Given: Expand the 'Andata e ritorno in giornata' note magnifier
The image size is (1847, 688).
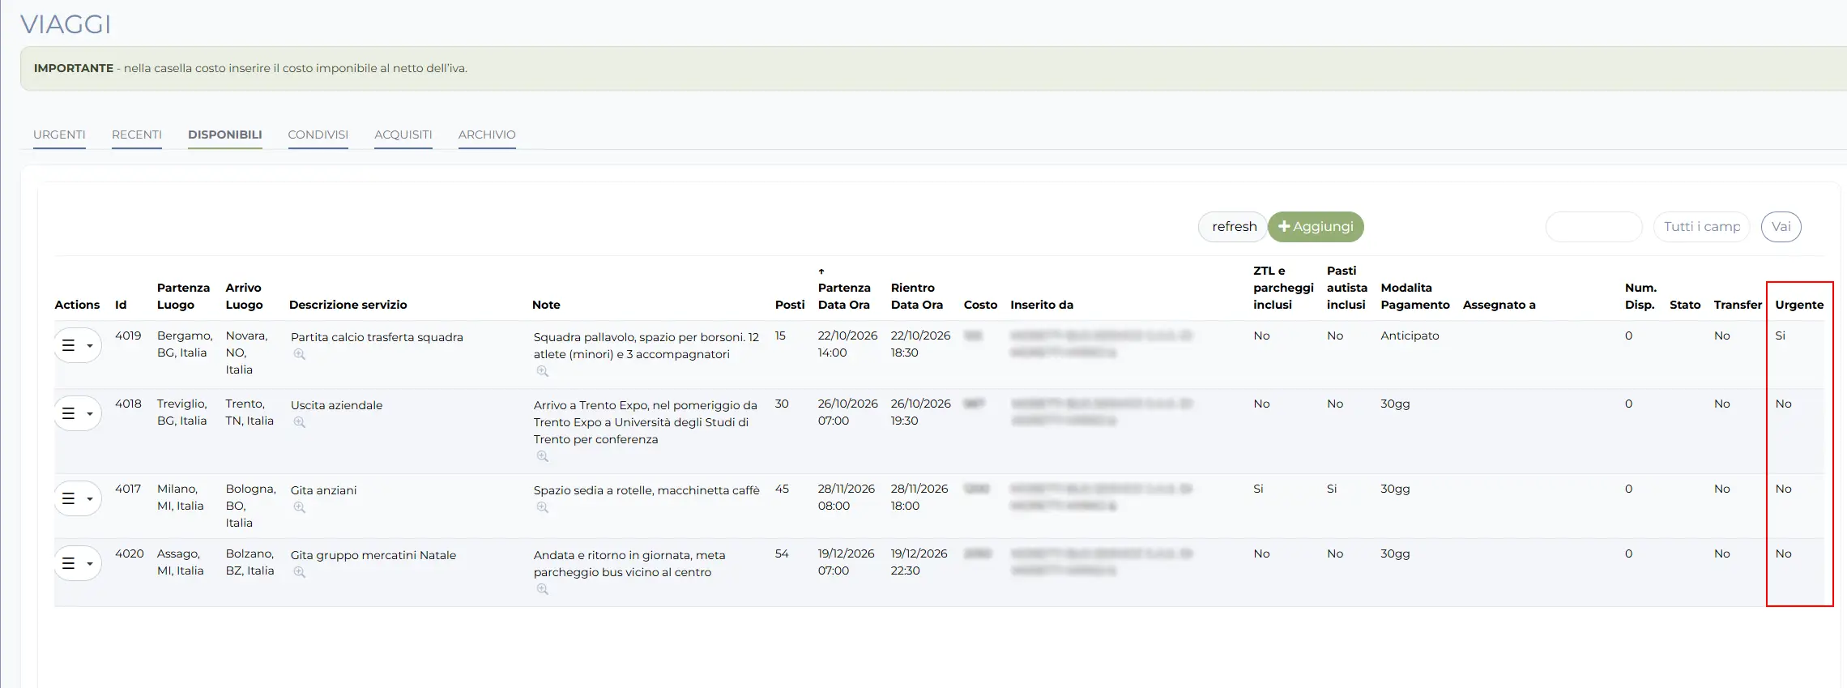Looking at the screenshot, I should [543, 589].
